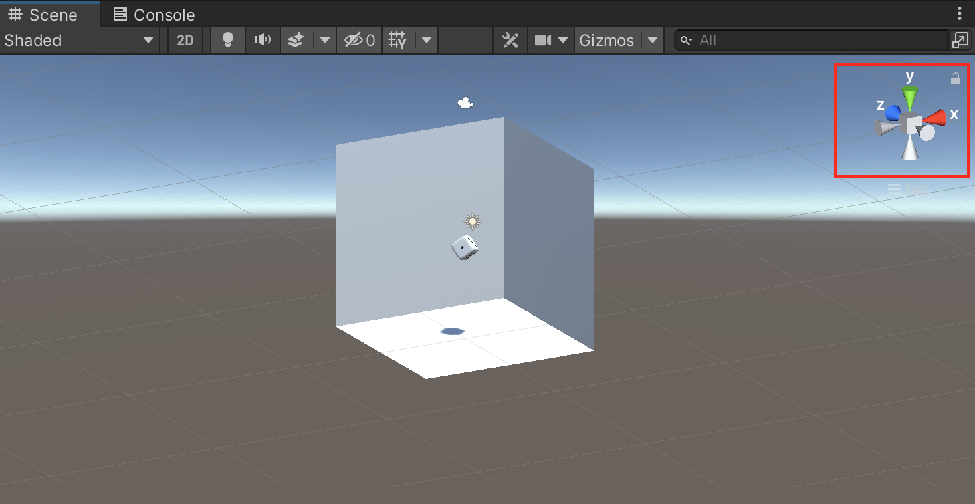Expand the Gizmos dropdown arrow
The height and width of the screenshot is (504, 975).
tap(653, 41)
